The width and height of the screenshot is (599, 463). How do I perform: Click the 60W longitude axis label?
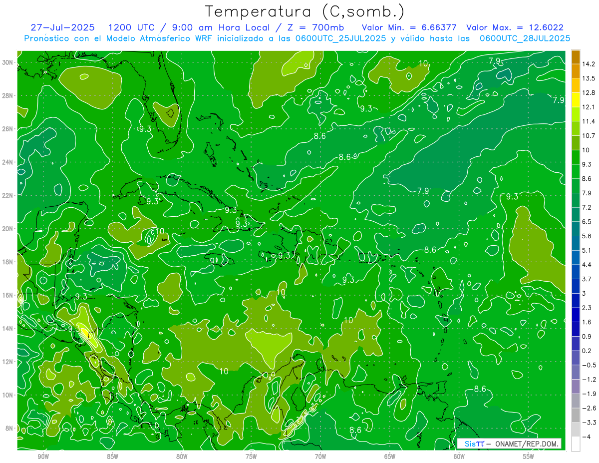tap(459, 457)
